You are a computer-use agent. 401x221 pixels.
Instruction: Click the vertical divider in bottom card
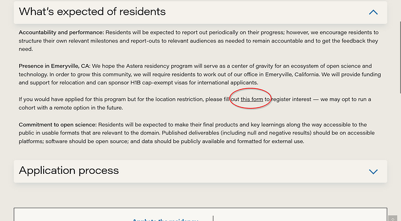coord(213,218)
